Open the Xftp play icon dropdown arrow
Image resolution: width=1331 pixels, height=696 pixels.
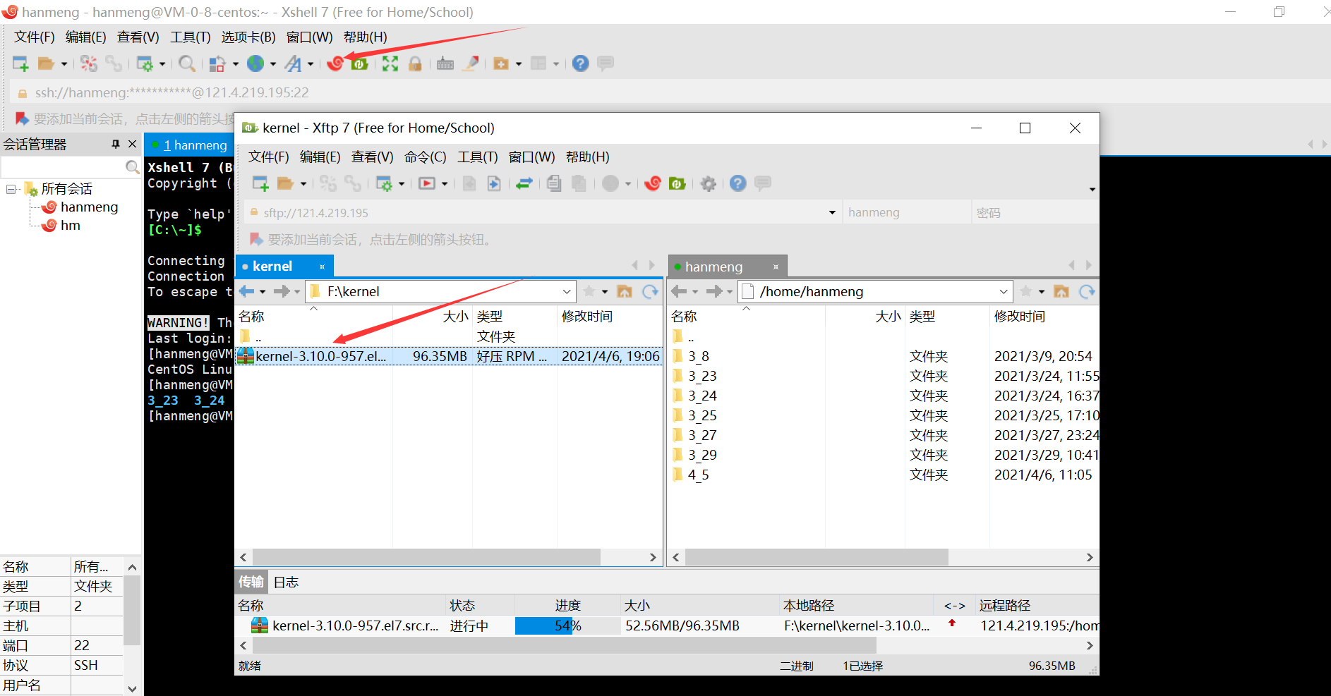pos(445,184)
